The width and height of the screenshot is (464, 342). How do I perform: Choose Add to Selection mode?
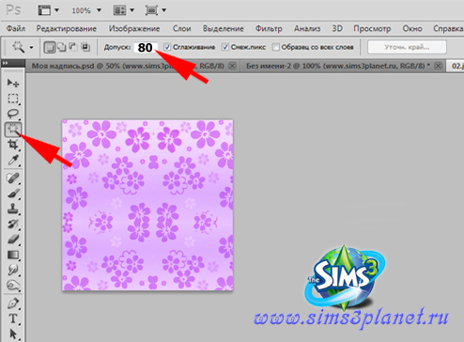pos(62,47)
